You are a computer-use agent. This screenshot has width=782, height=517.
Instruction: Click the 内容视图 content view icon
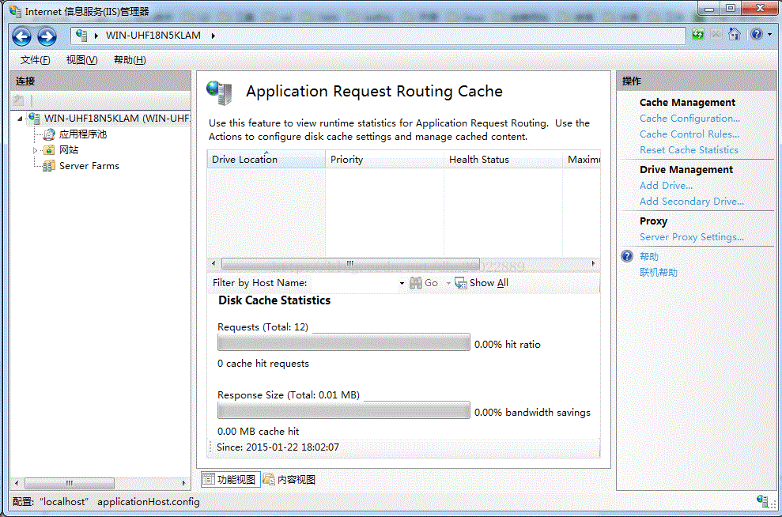pos(269,480)
